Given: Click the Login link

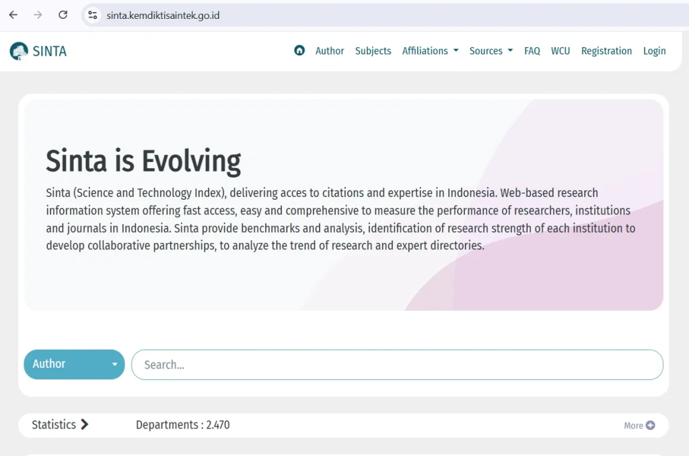Looking at the screenshot, I should [x=654, y=51].
